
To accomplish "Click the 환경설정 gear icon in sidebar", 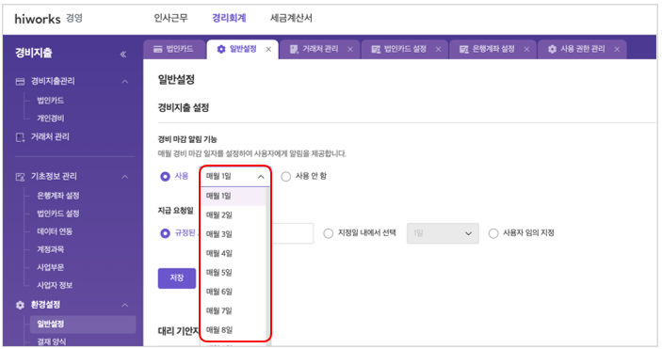I will click(21, 305).
